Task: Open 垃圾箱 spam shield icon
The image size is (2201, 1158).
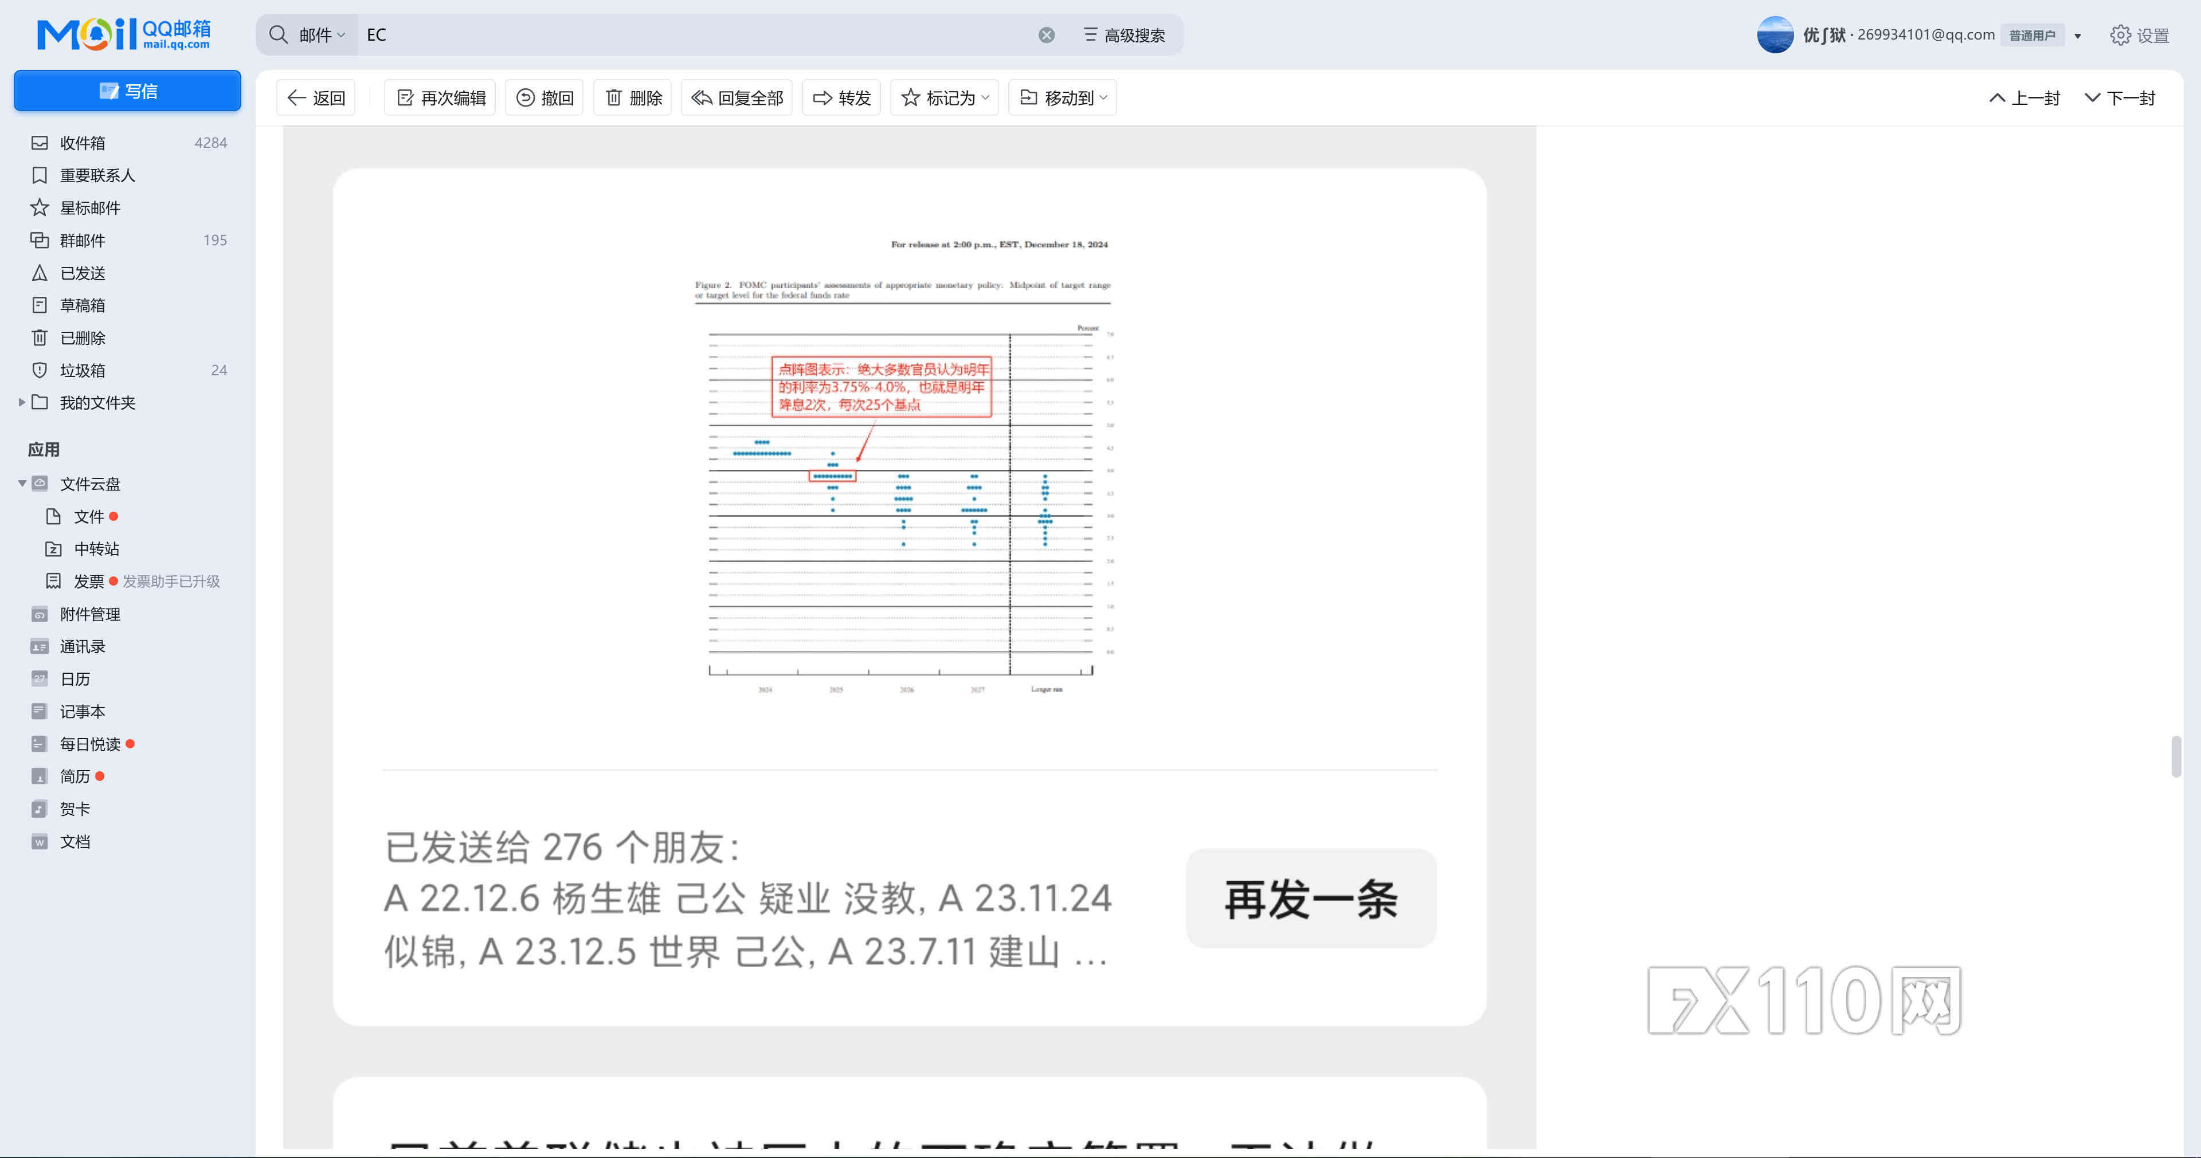Action: pyautogui.click(x=40, y=370)
